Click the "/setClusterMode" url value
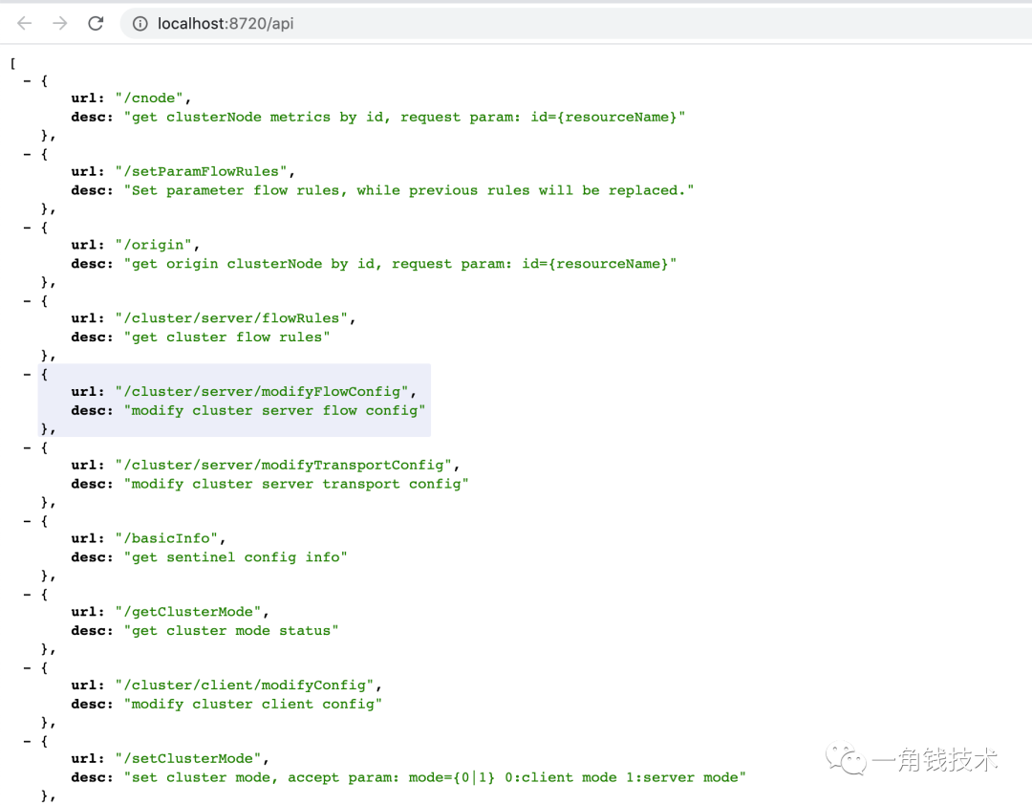The width and height of the screenshot is (1032, 805). (187, 758)
